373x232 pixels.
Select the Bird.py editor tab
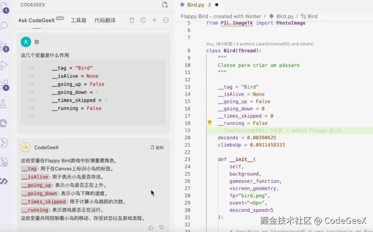(x=195, y=5)
